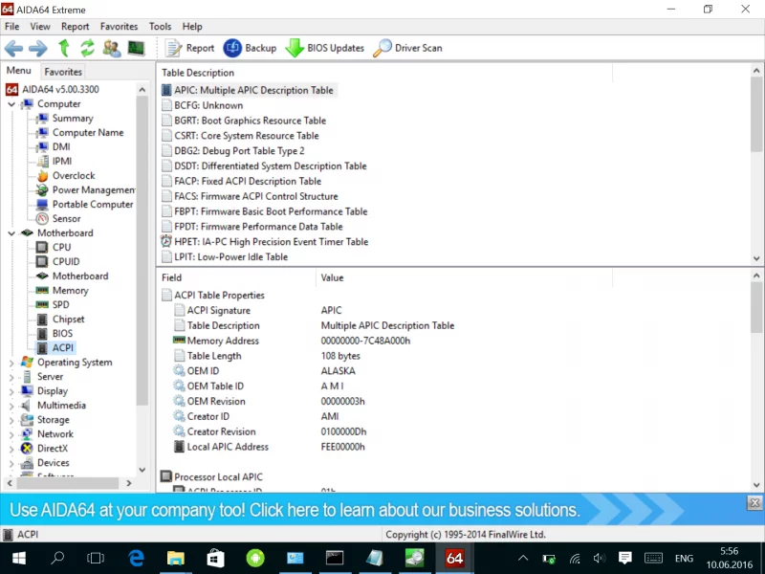The height and width of the screenshot is (574, 765).
Task: Expand the Operating System node
Action: tap(11, 363)
